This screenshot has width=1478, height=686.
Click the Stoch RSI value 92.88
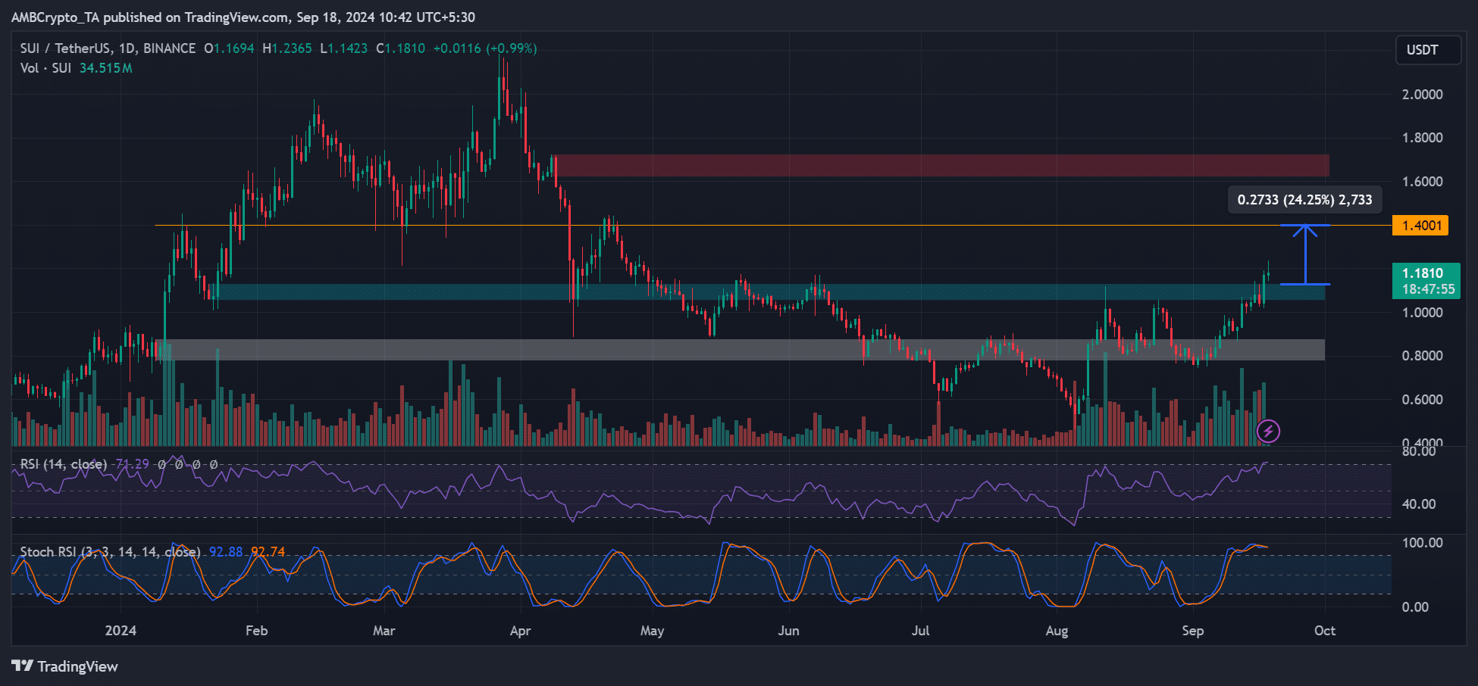pyautogui.click(x=226, y=552)
